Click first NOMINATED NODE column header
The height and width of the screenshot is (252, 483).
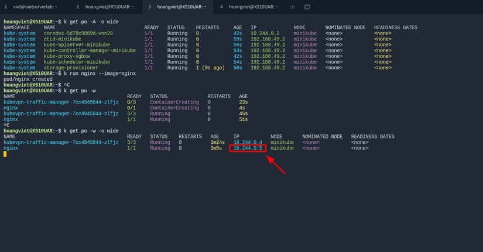tap(345, 27)
